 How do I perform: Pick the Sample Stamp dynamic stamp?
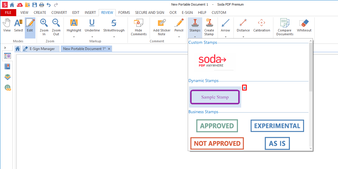[x=215, y=97]
